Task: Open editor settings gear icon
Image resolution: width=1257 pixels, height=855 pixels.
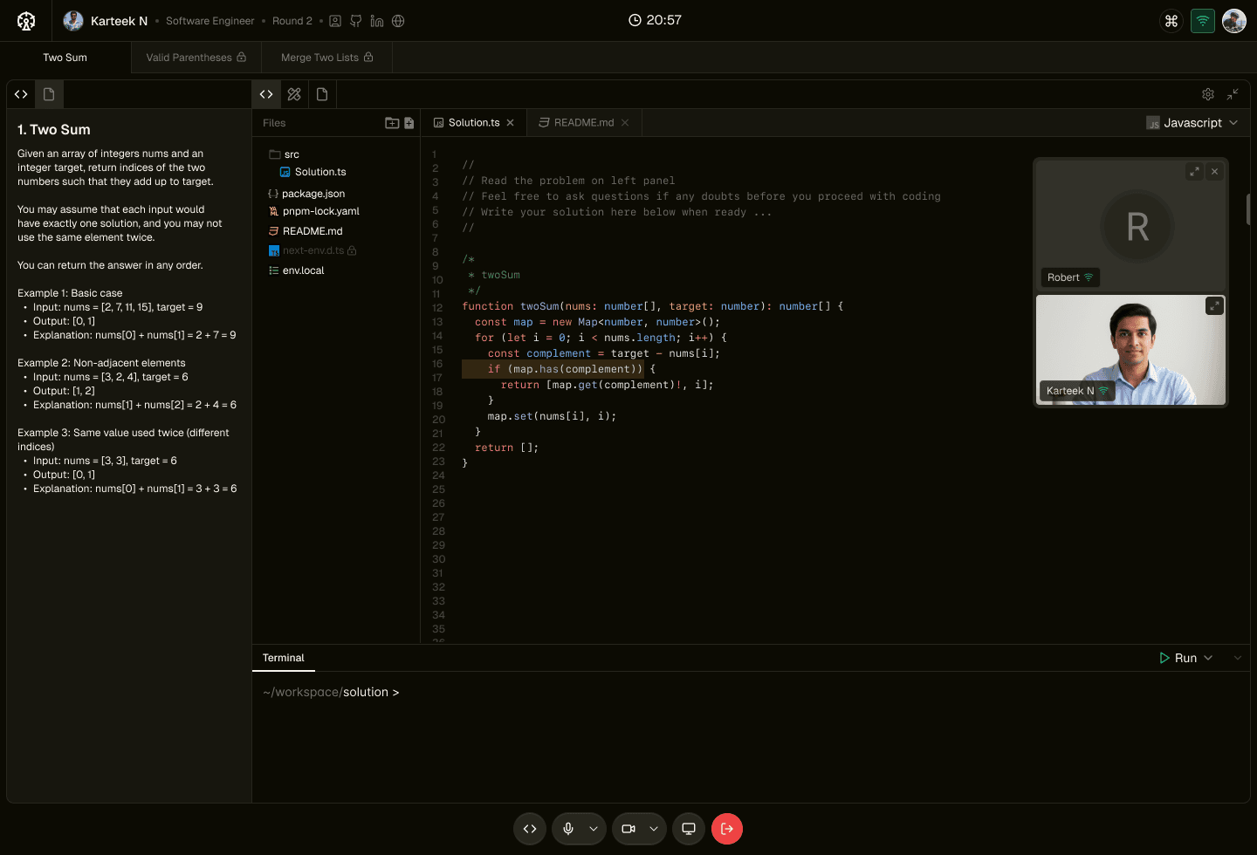Action: (1208, 94)
